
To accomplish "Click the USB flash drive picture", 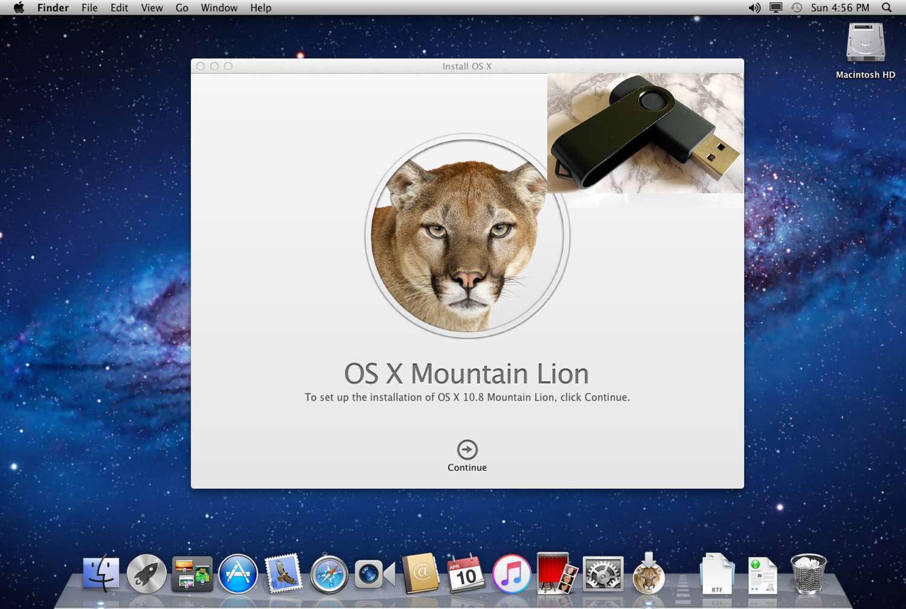I will tap(645, 134).
